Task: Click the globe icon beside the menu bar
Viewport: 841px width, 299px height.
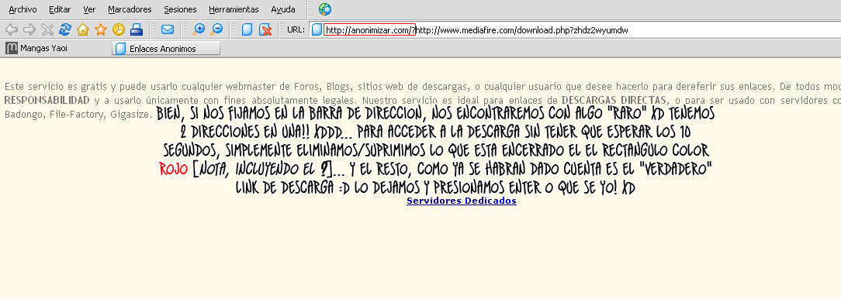Action: (x=324, y=9)
